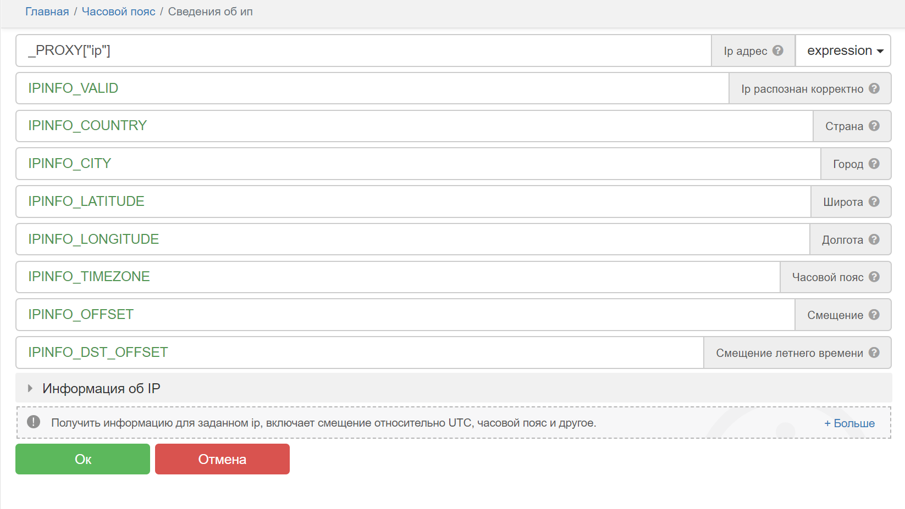Click the IPINFO_COUNTRY variable field

[412, 126]
